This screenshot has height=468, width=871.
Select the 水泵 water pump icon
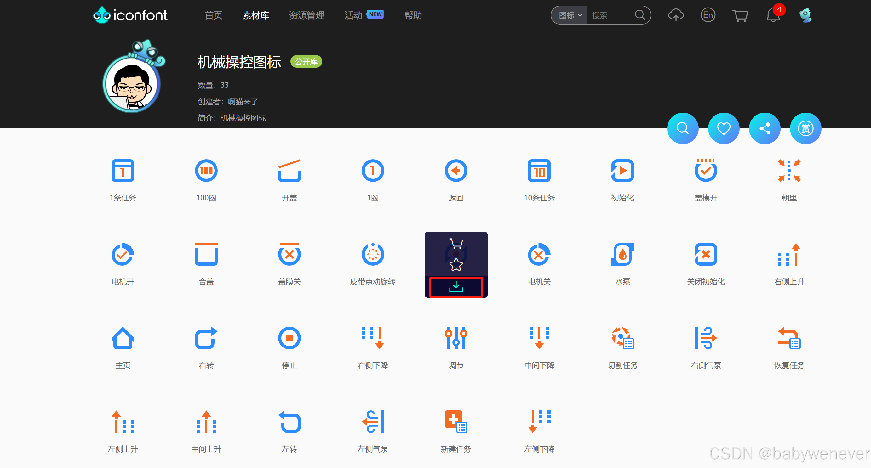[622, 254]
